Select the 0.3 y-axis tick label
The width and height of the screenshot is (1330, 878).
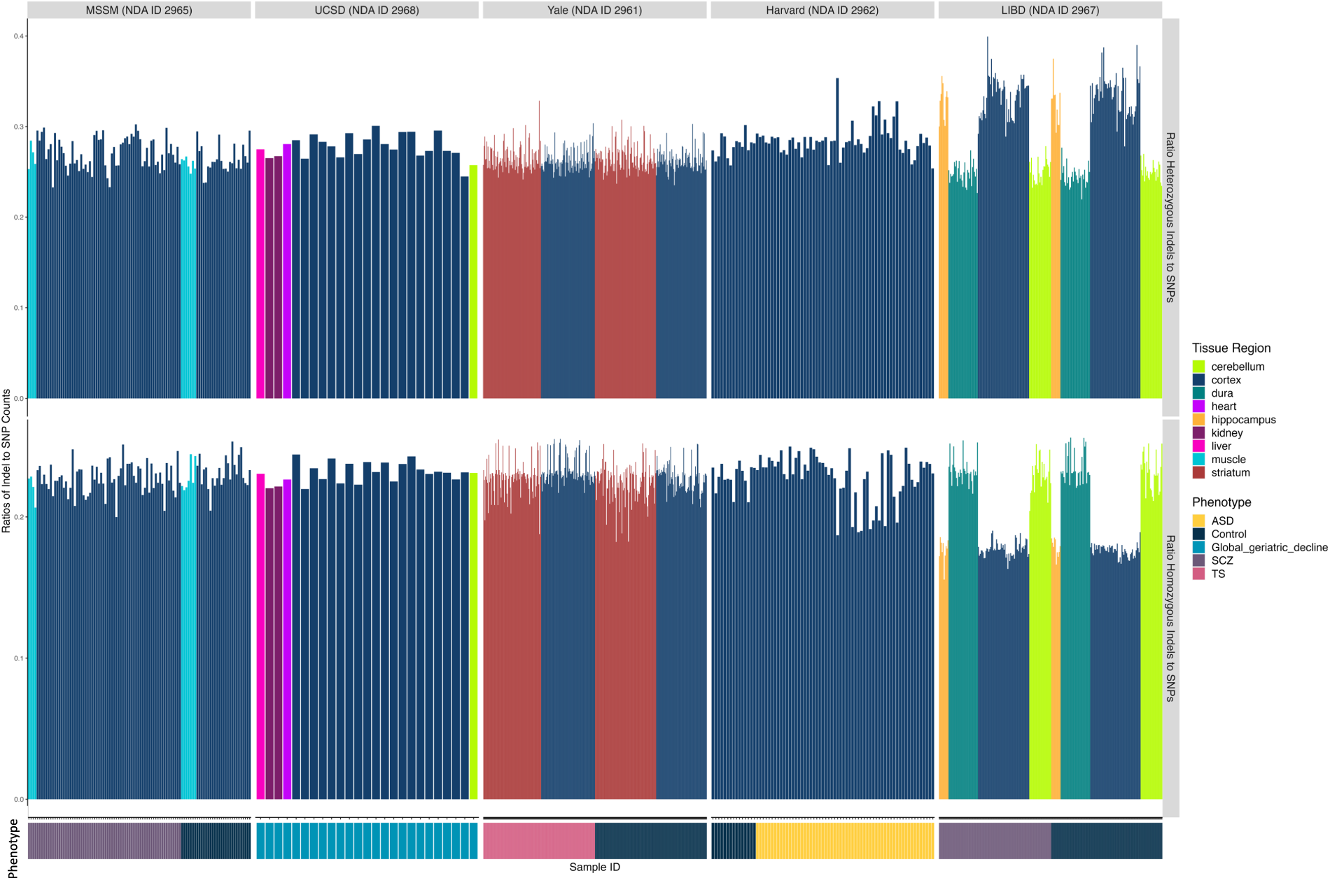[19, 127]
